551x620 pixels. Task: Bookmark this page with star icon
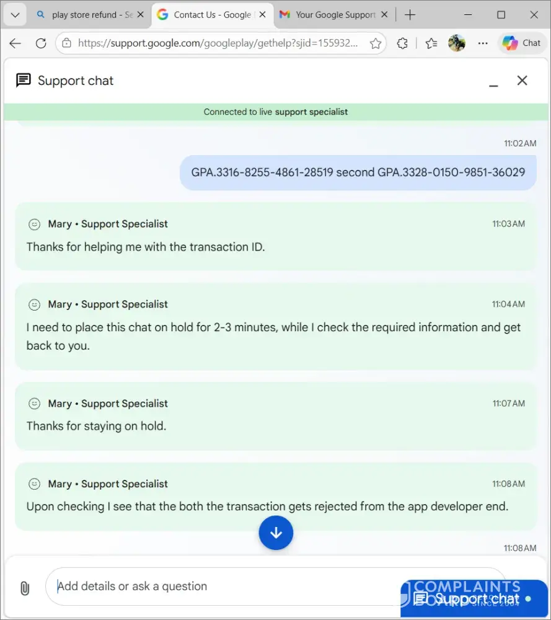pos(375,43)
